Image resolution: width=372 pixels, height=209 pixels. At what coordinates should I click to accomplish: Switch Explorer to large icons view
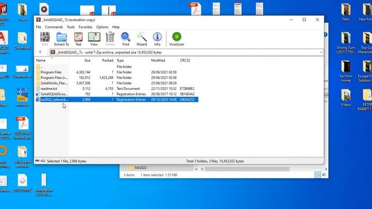(x=324, y=175)
